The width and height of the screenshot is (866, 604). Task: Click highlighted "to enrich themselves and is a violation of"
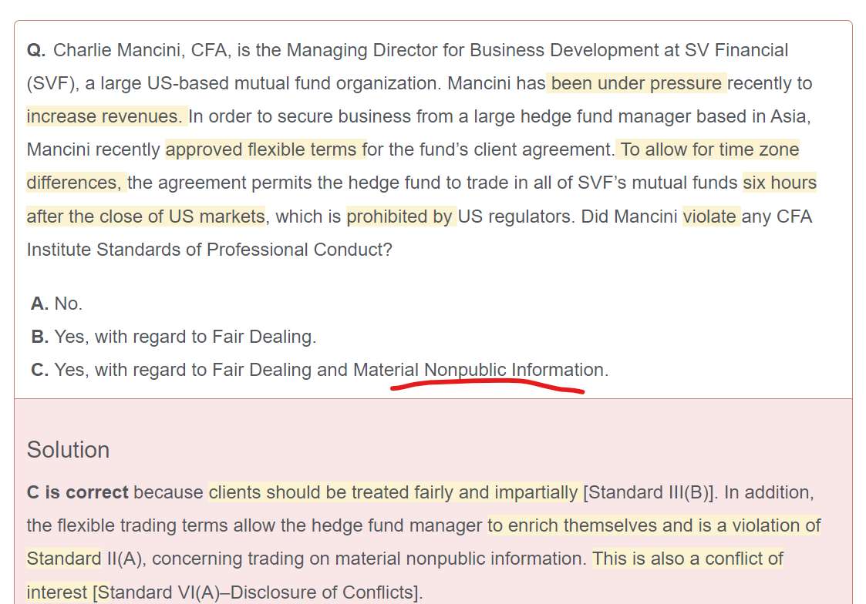[x=654, y=525]
